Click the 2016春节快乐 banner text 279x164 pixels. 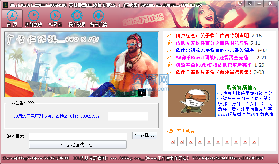click(x=143, y=20)
